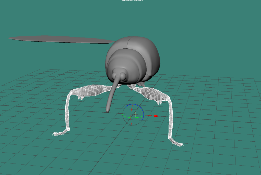Select the small round eye beside the proboscis
Image resolution: width=261 pixels, height=175 pixels.
(x=123, y=76)
